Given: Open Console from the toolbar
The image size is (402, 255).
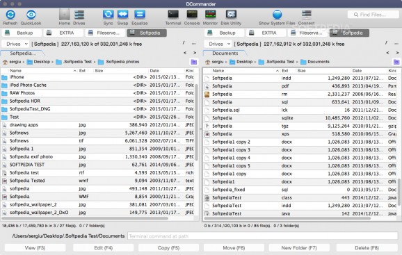Looking at the screenshot, I should [x=192, y=15].
